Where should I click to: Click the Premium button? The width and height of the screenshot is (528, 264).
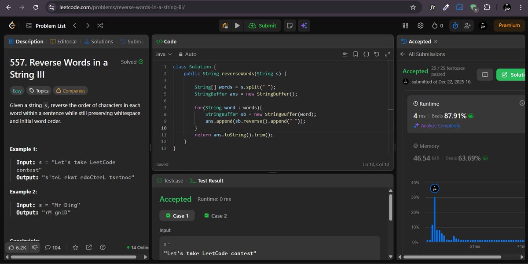[x=509, y=25]
